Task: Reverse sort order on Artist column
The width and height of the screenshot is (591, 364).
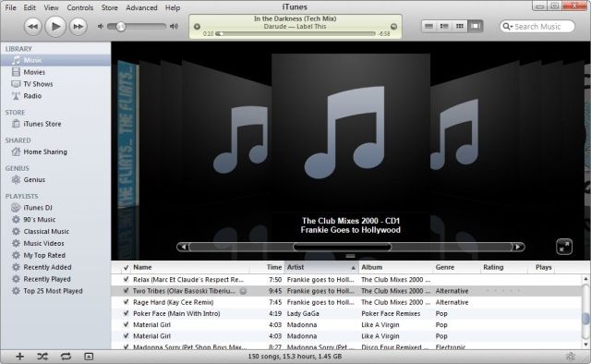Action: coord(321,267)
